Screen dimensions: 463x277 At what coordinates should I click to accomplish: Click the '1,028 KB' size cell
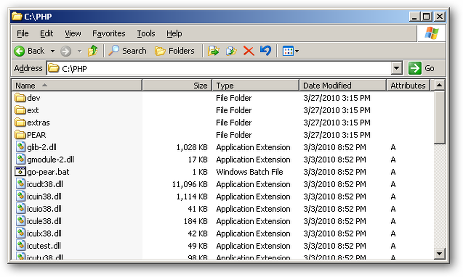pos(192,147)
